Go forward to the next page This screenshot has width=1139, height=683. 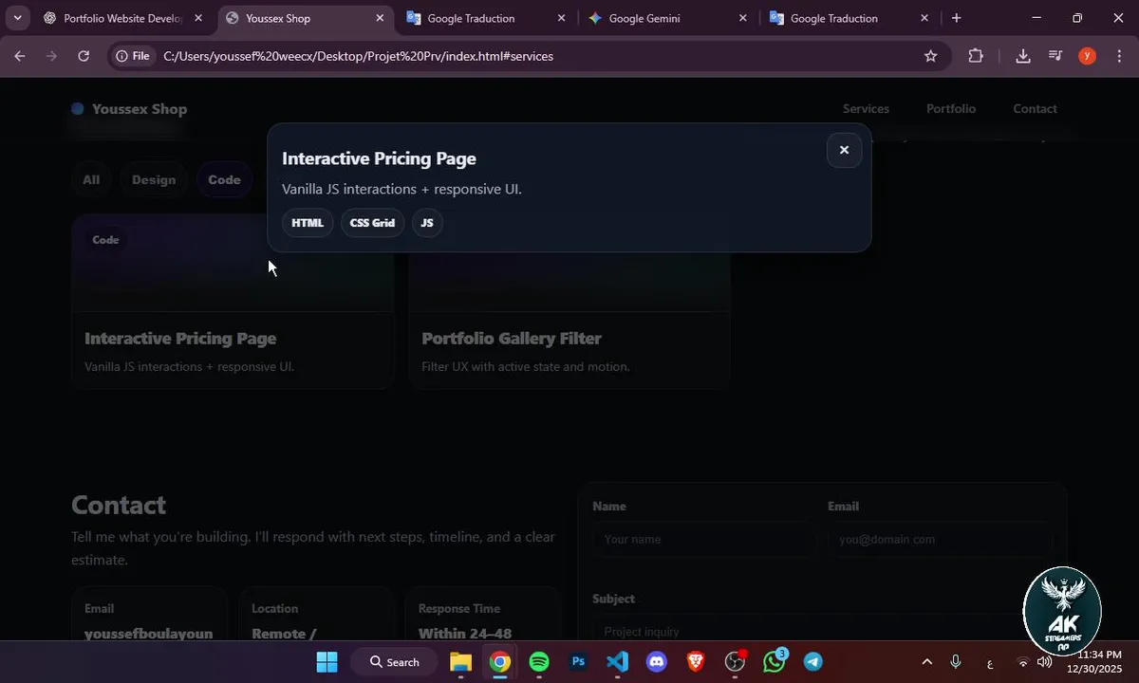pyautogui.click(x=51, y=56)
